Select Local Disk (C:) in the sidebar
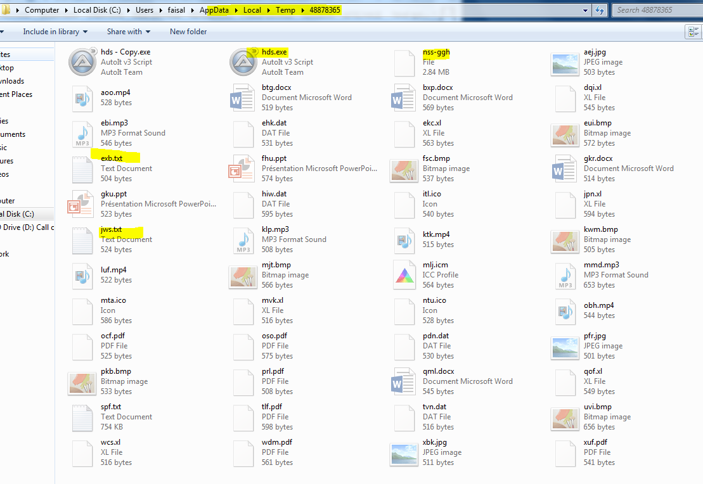The height and width of the screenshot is (484, 703). click(19, 213)
